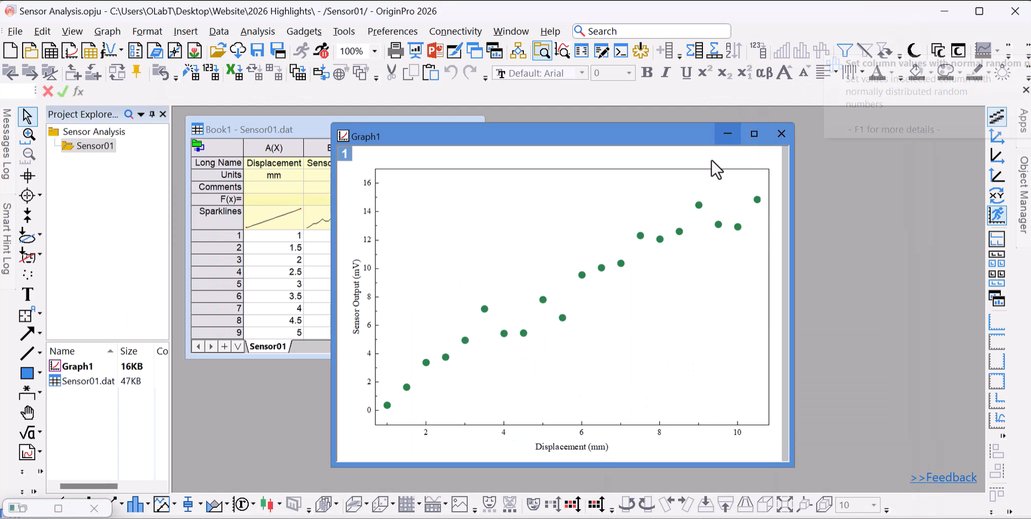Image resolution: width=1031 pixels, height=519 pixels.
Task: Open the zoom level 100% dropdown
Action: click(374, 51)
